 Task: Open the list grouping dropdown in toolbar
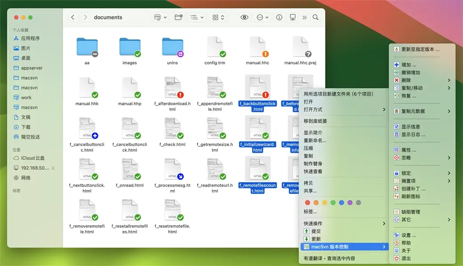pos(197,17)
